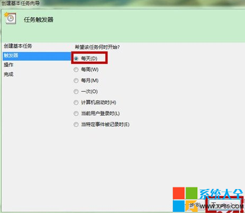
Task: Click the red tile of the watermark logo
Action: 179,193
